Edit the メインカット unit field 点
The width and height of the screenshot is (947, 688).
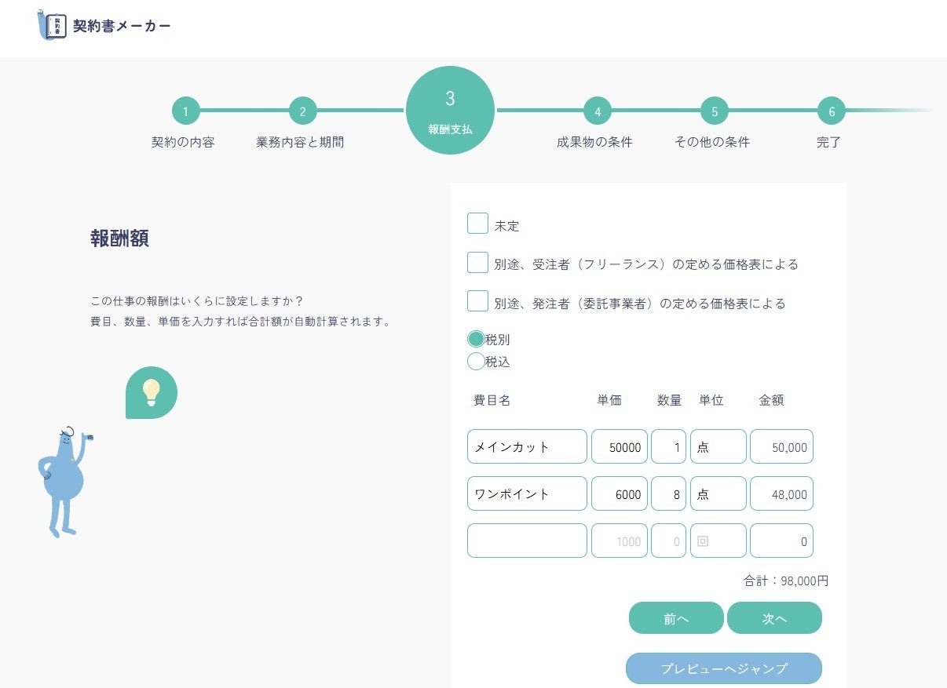pos(718,446)
